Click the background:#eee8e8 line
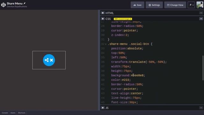This screenshot has width=204, height=115. pos(128,75)
